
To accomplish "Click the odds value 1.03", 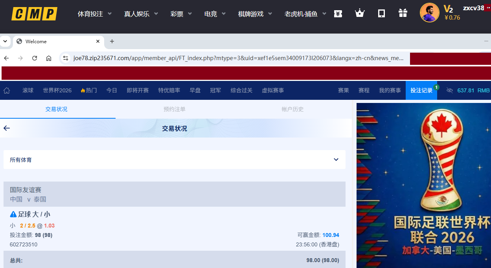I will [x=49, y=226].
